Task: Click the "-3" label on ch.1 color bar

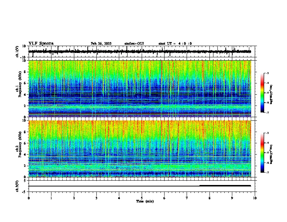Action: pos(267,73)
